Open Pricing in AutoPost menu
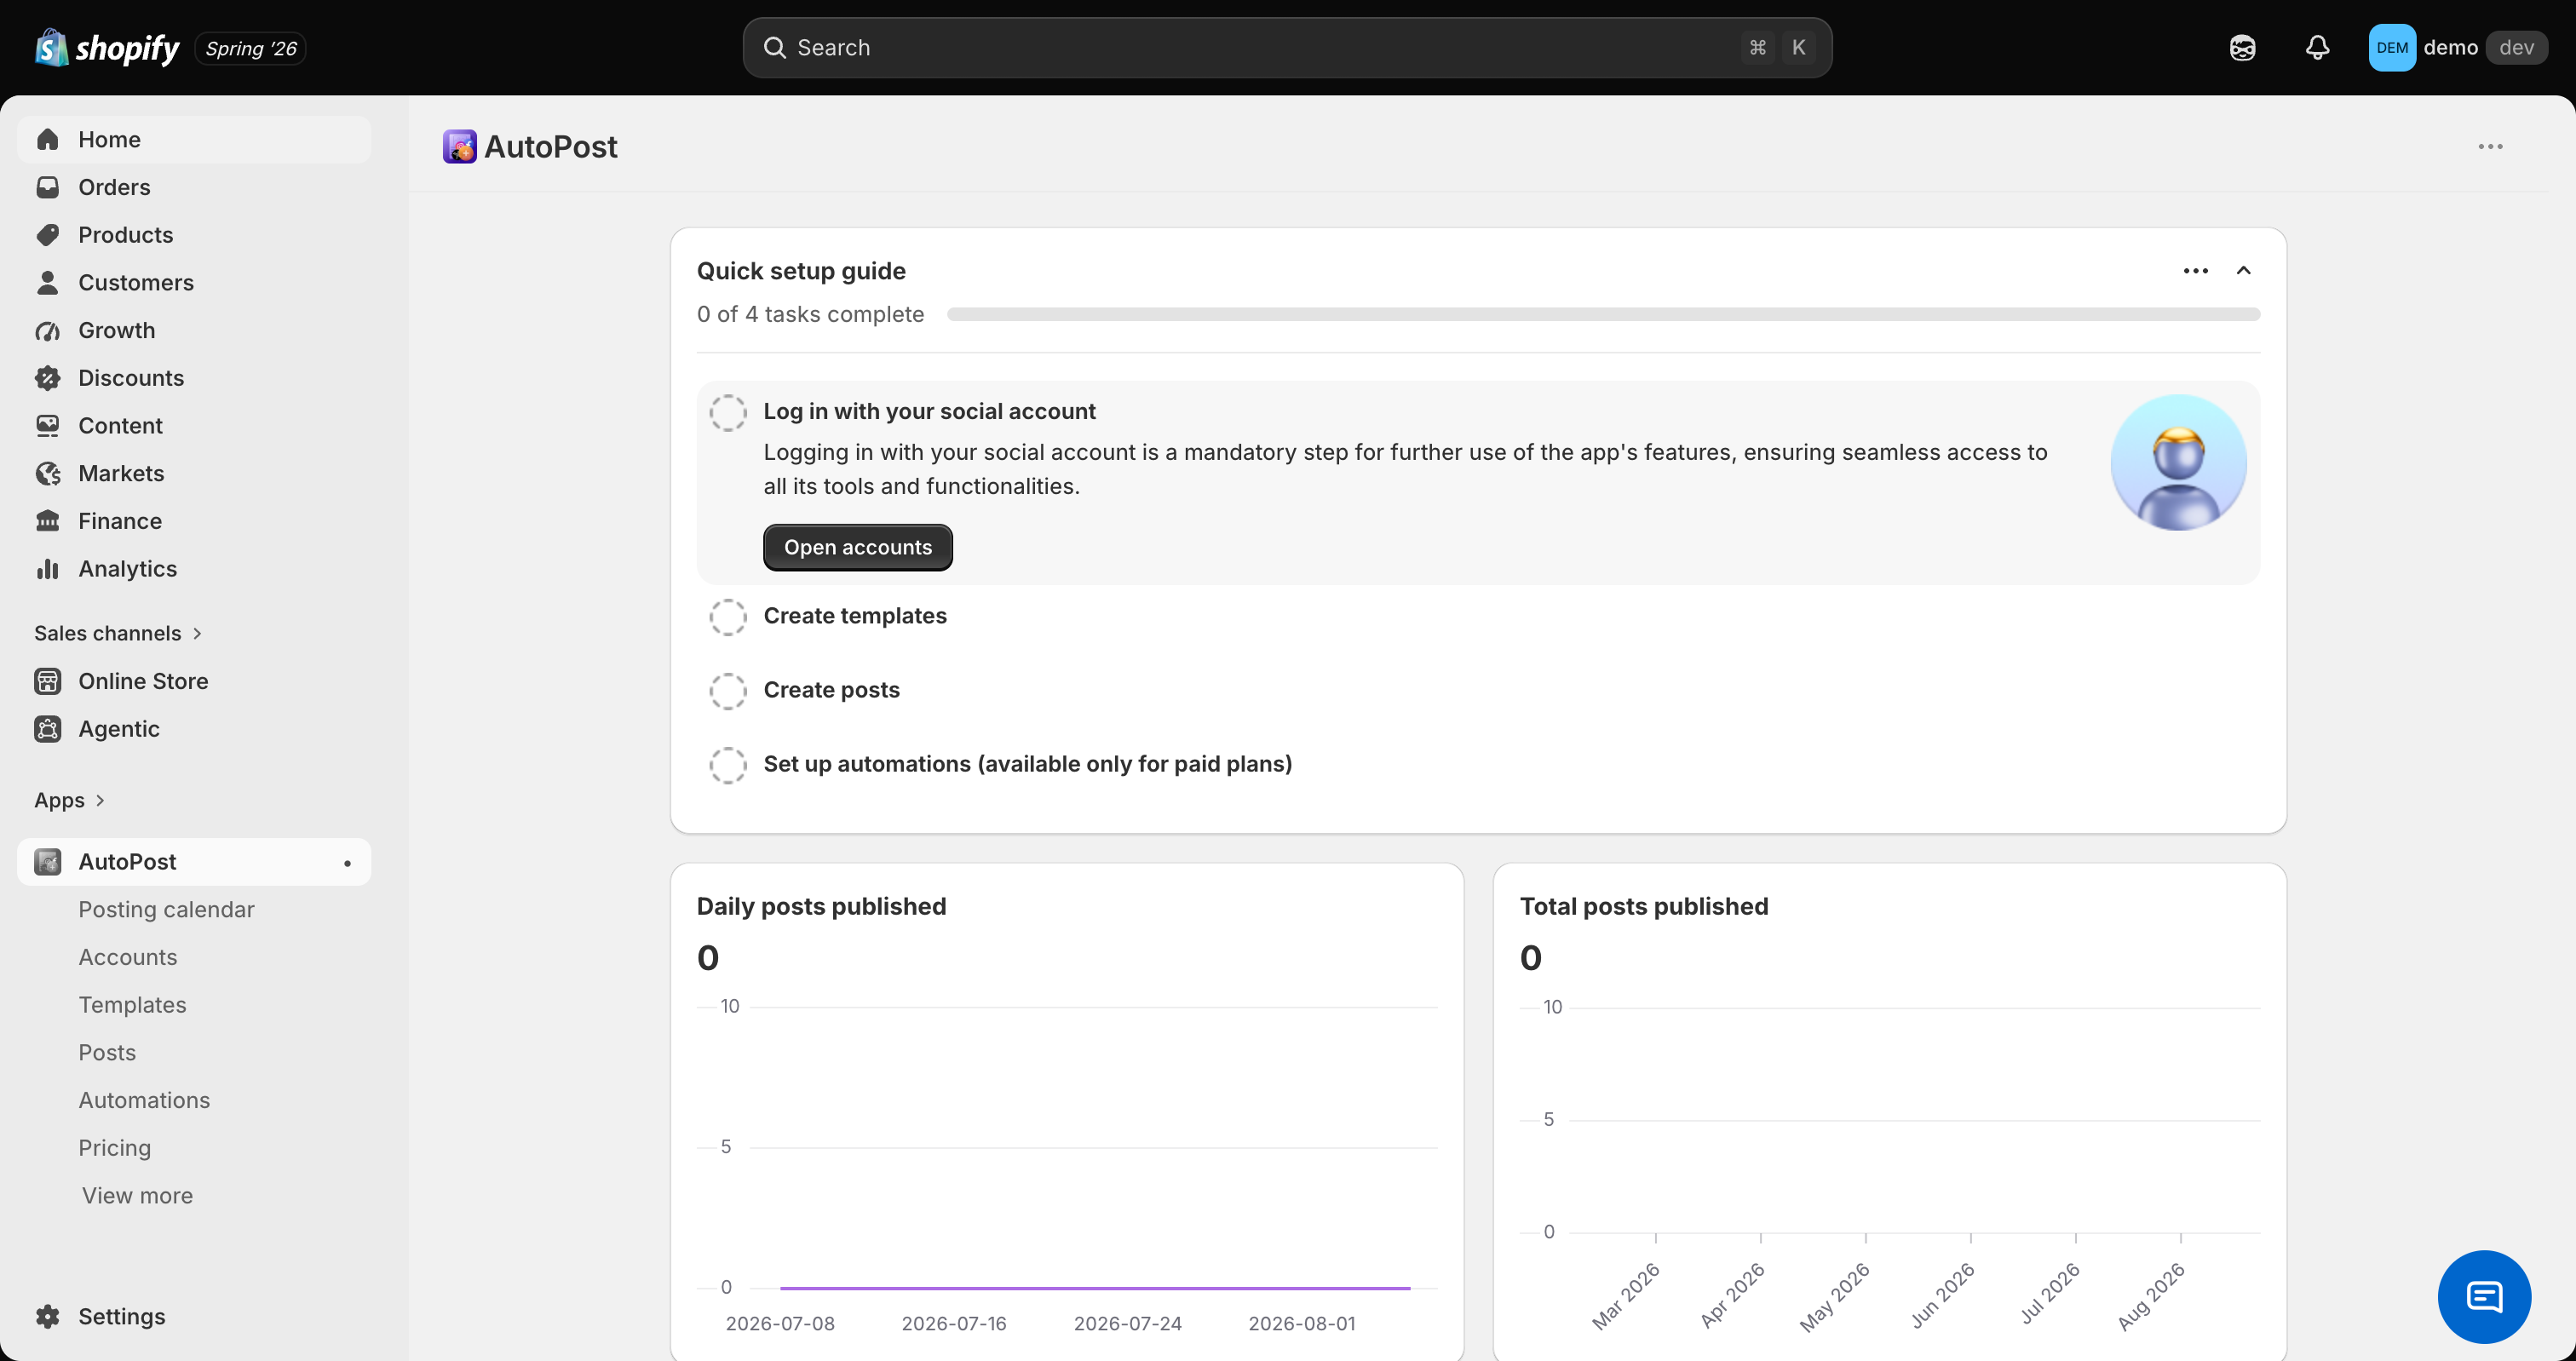Screen dimensions: 2576x1361 pos(114,1148)
